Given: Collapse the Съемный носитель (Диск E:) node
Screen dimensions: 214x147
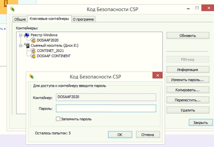Looking at the screenshot, I should point(21,45).
